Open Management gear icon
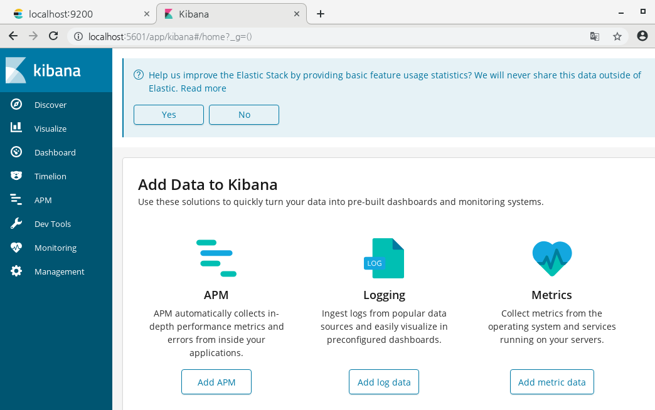This screenshot has width=655, height=410. tap(16, 271)
